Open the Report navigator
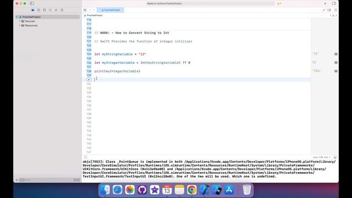 (62, 10)
